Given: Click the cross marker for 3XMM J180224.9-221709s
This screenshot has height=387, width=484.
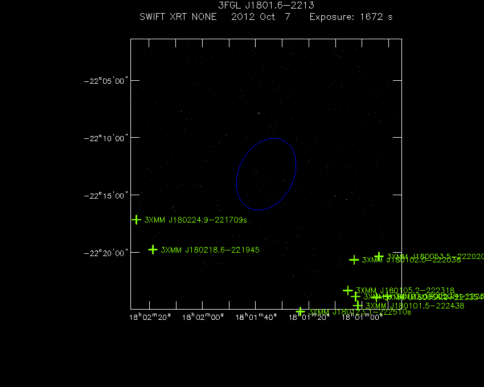Looking at the screenshot, I should [136, 220].
